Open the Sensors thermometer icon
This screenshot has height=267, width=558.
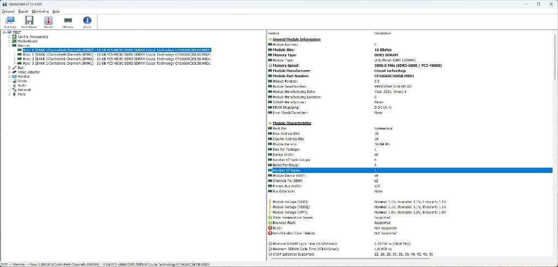(48, 21)
